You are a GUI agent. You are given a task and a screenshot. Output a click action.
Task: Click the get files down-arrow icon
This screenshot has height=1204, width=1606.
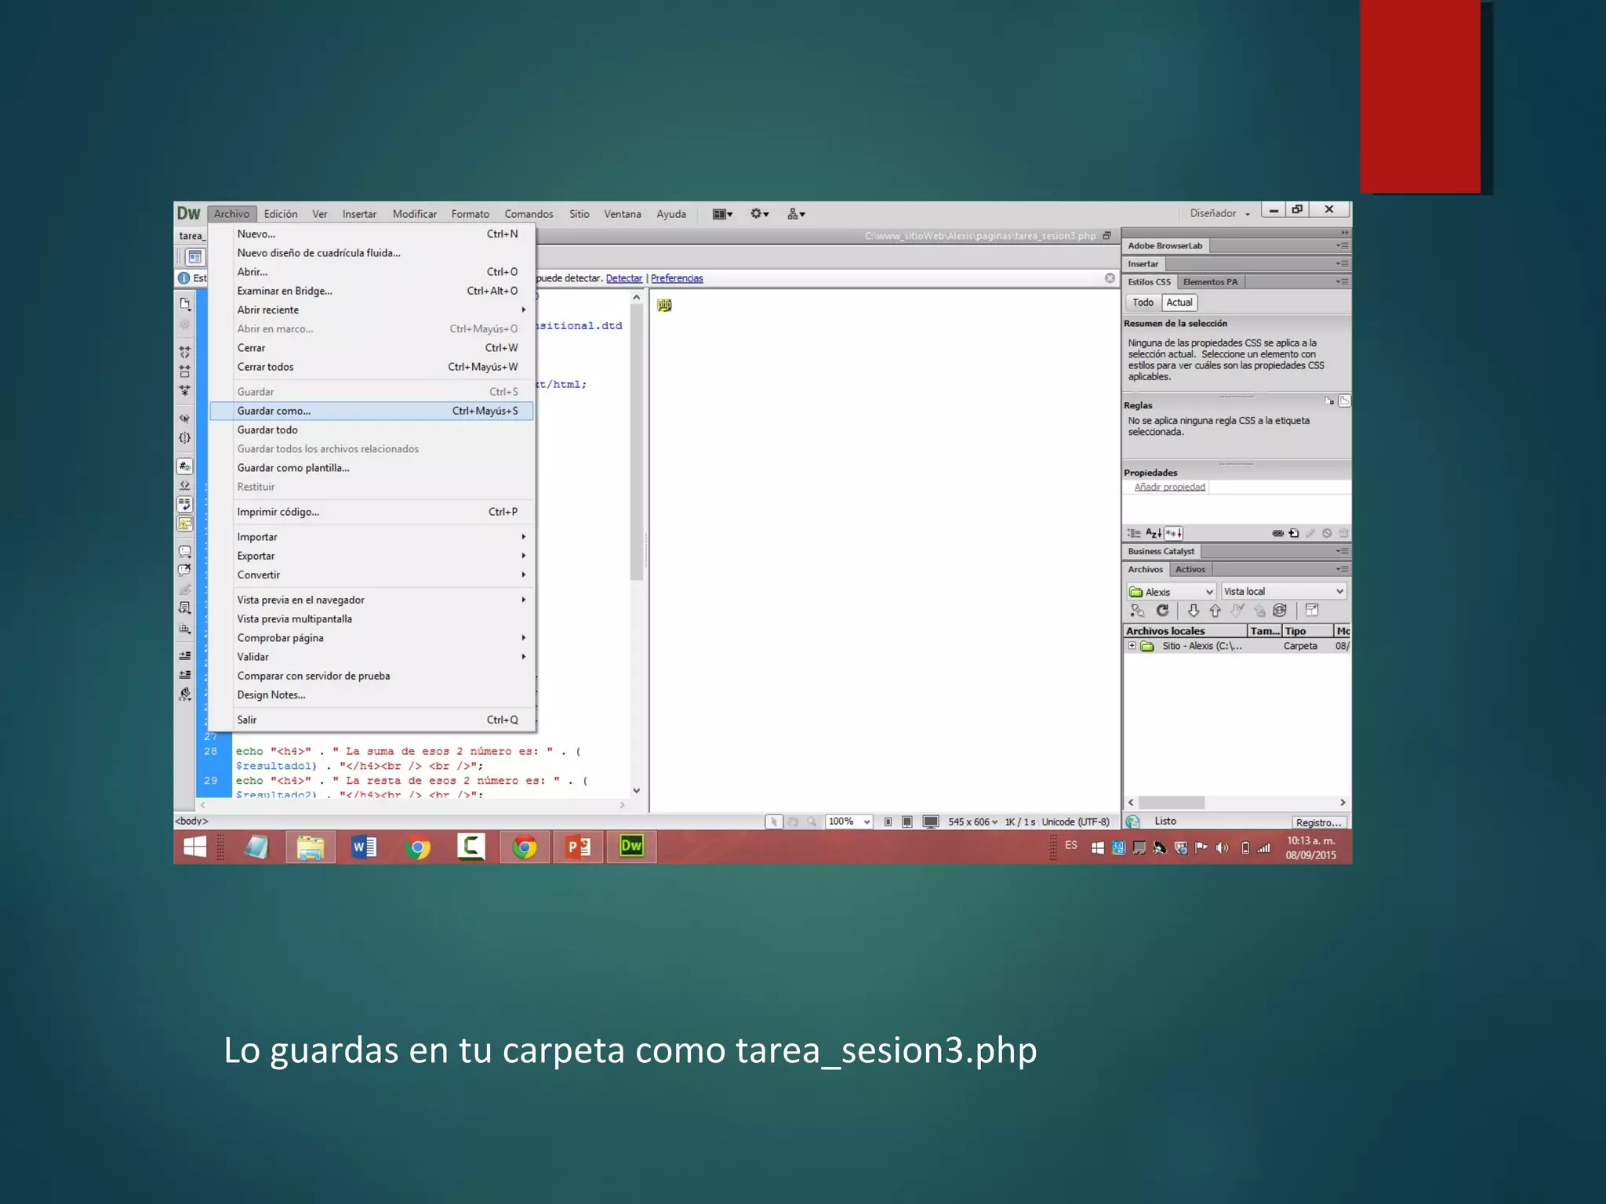pos(1193,611)
